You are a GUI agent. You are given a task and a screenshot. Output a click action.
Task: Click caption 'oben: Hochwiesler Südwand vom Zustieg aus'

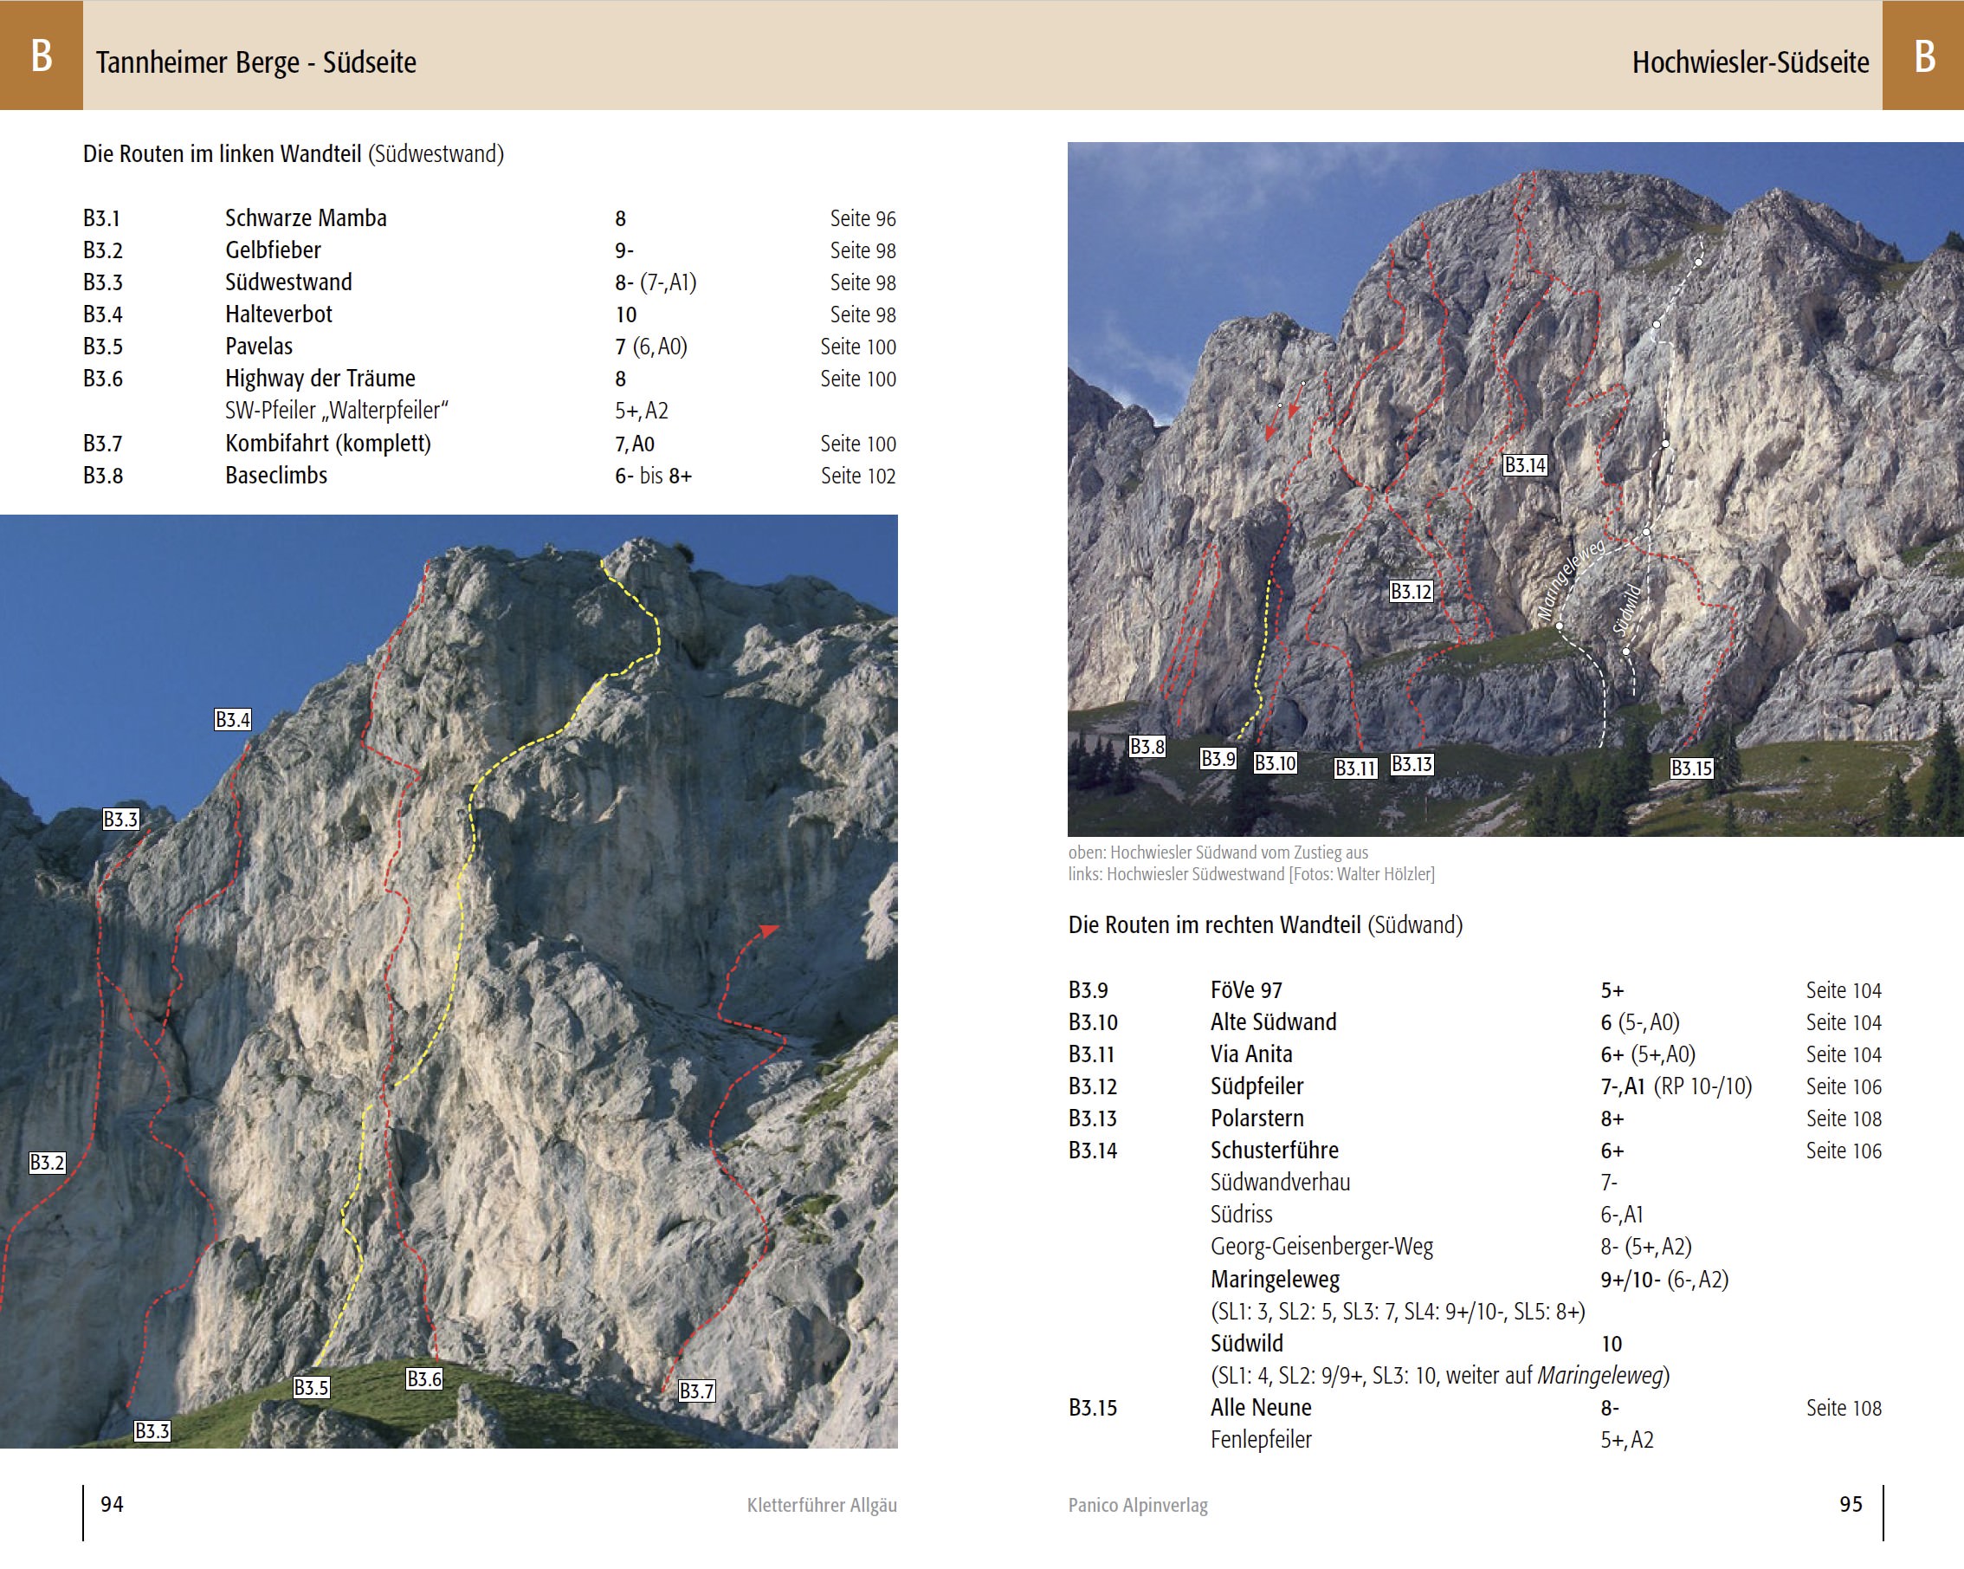point(1218,853)
